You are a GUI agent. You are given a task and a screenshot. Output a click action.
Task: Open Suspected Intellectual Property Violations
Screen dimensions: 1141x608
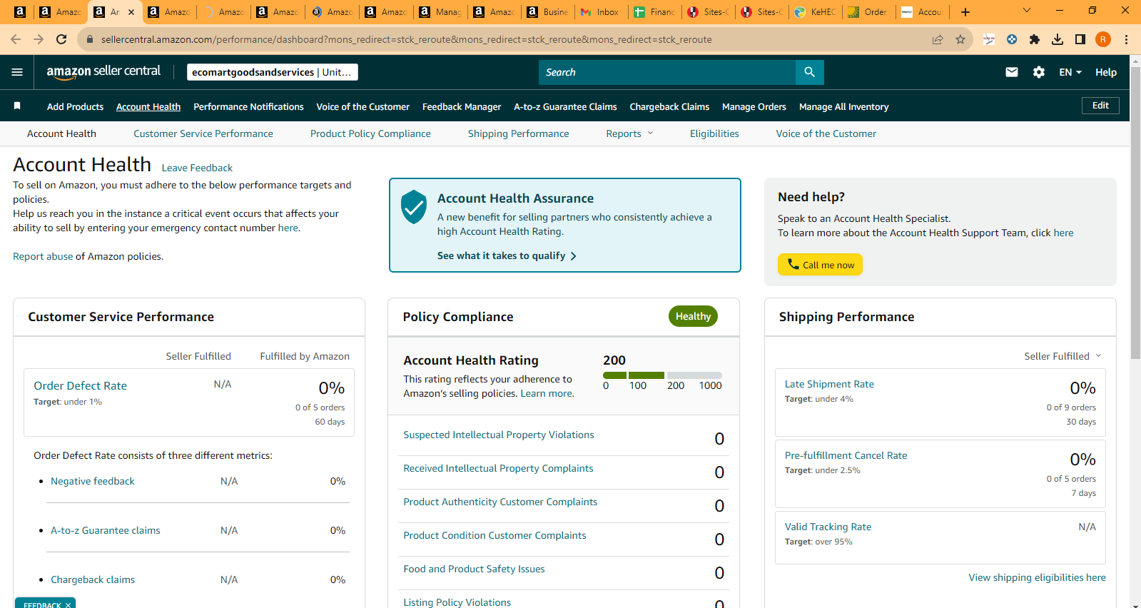(x=498, y=435)
